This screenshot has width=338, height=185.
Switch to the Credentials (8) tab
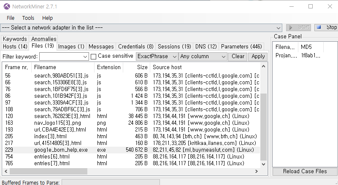click(x=135, y=46)
